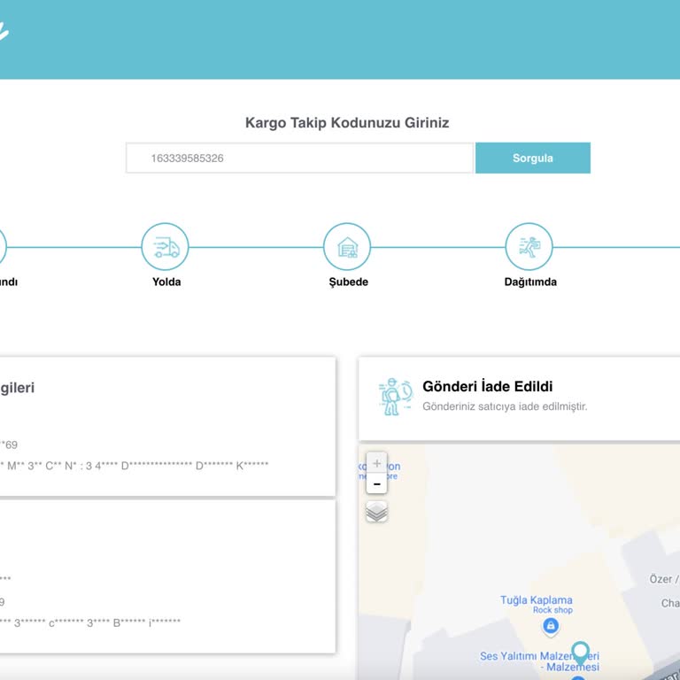
Task: Click the Tuğla Kaplama map label
Action: coord(537,600)
